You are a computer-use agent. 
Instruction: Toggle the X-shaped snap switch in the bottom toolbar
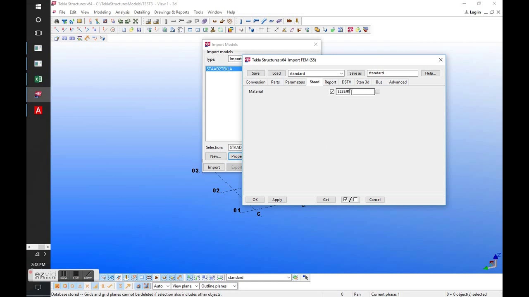pyautogui.click(x=87, y=286)
